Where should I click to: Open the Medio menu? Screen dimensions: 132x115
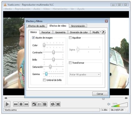tap(8, 9)
